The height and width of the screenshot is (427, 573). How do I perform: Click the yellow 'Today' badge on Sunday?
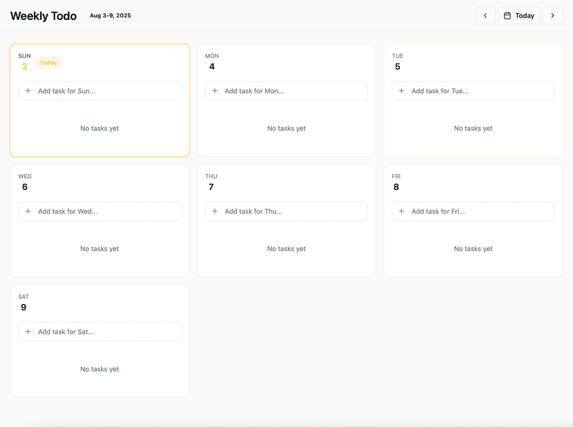pos(48,63)
